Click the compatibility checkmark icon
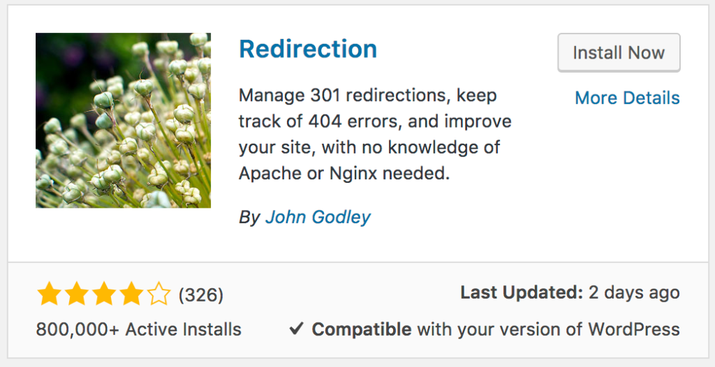The width and height of the screenshot is (715, 367). [x=296, y=329]
